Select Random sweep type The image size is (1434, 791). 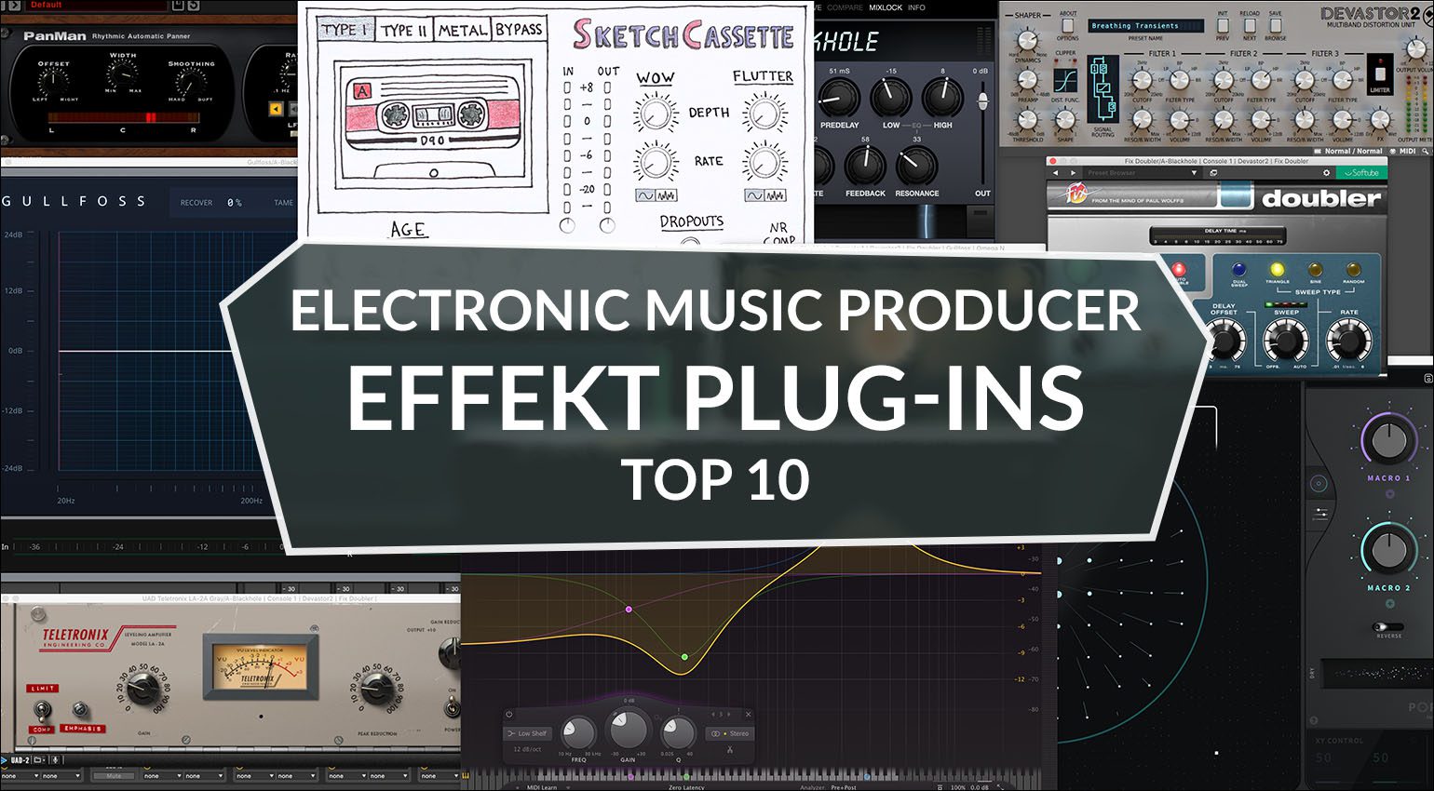[x=1353, y=270]
